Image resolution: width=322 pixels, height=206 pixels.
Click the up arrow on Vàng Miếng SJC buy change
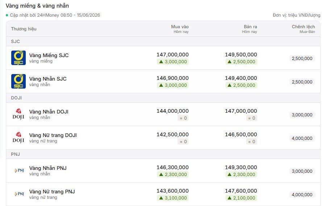pos(161,62)
